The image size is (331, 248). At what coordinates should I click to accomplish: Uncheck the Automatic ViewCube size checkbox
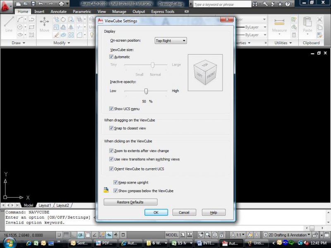[111, 57]
